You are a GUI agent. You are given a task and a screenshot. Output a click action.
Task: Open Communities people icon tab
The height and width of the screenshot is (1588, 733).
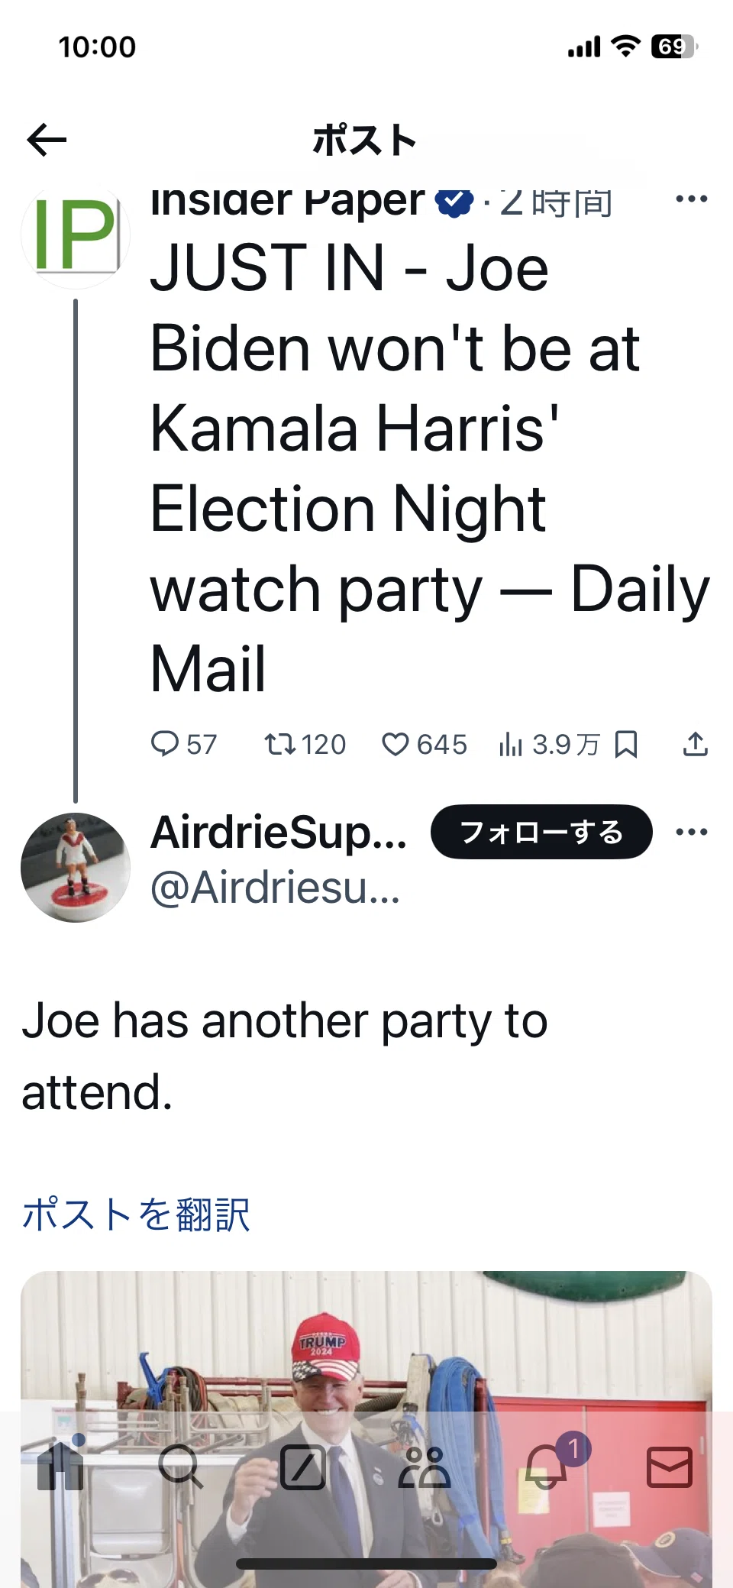pos(425,1467)
